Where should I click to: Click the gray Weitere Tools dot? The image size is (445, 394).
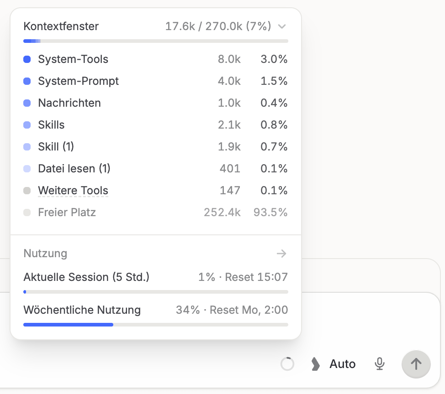(27, 191)
